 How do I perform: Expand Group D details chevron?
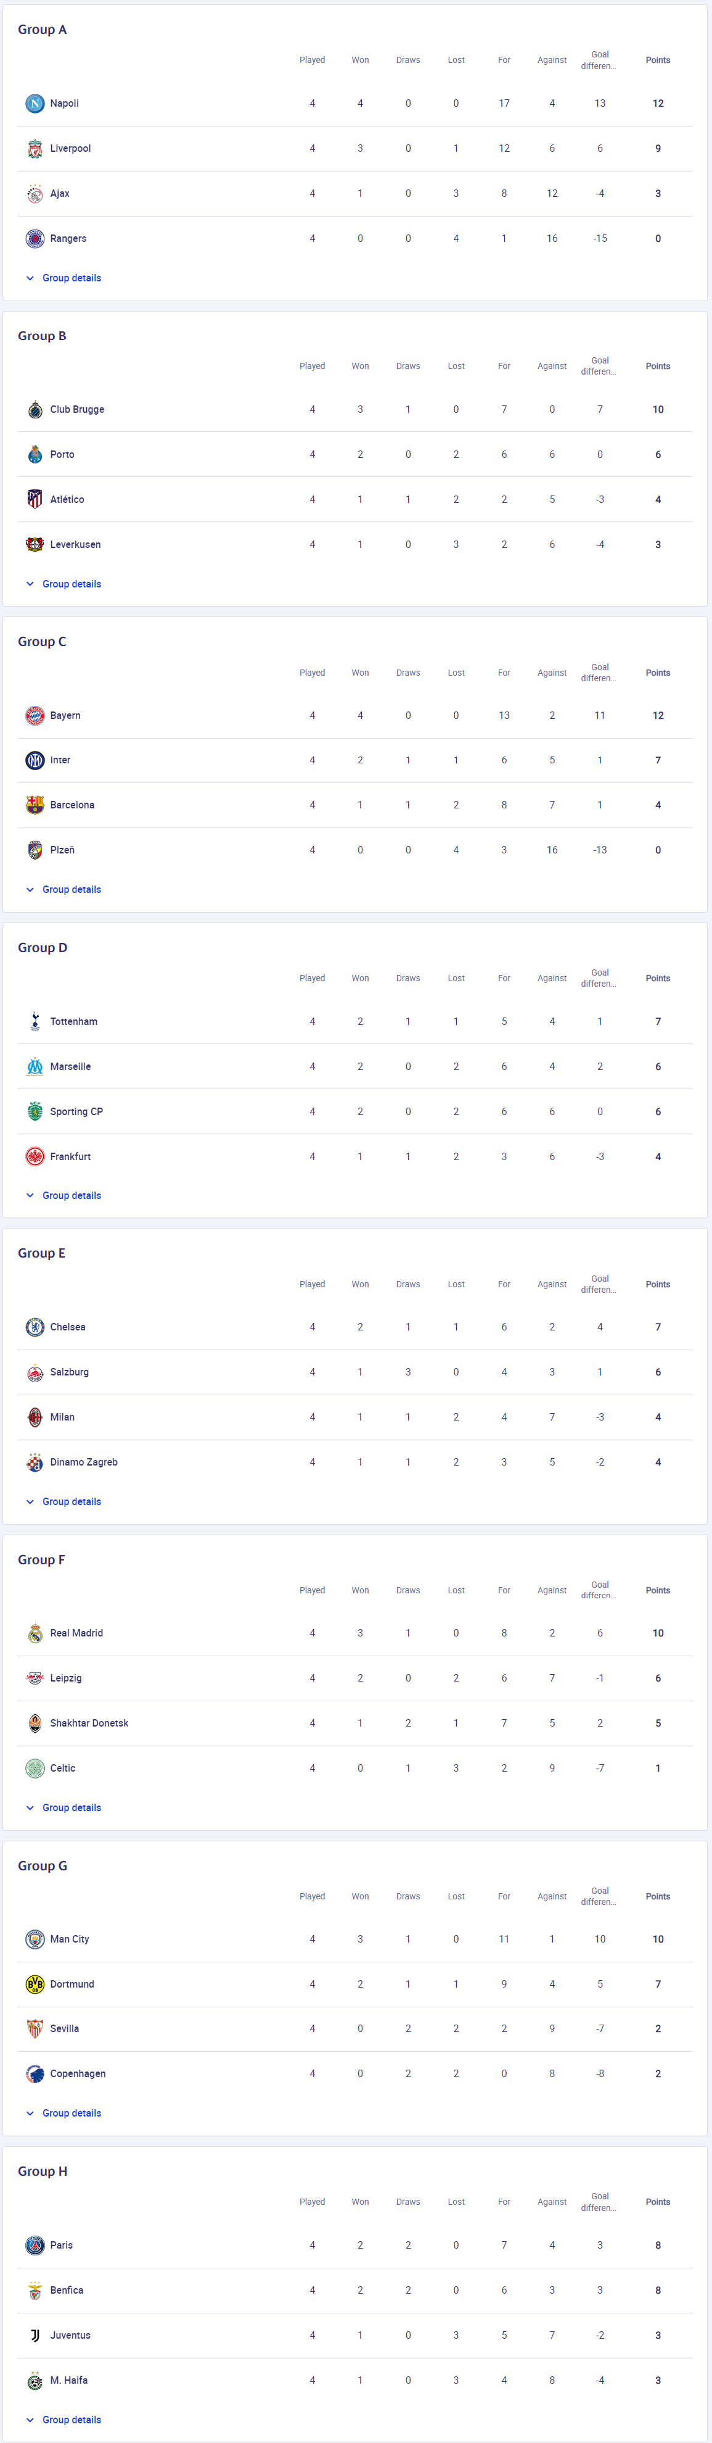(30, 1196)
